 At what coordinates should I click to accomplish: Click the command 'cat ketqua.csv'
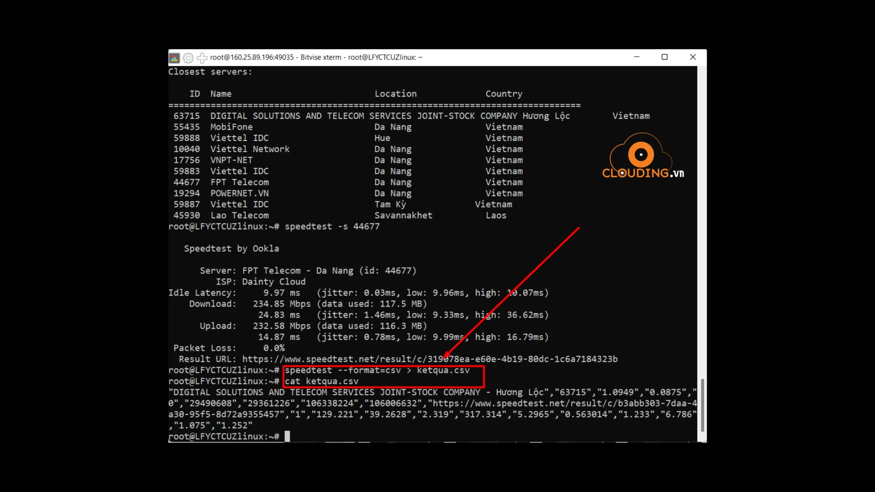click(322, 381)
